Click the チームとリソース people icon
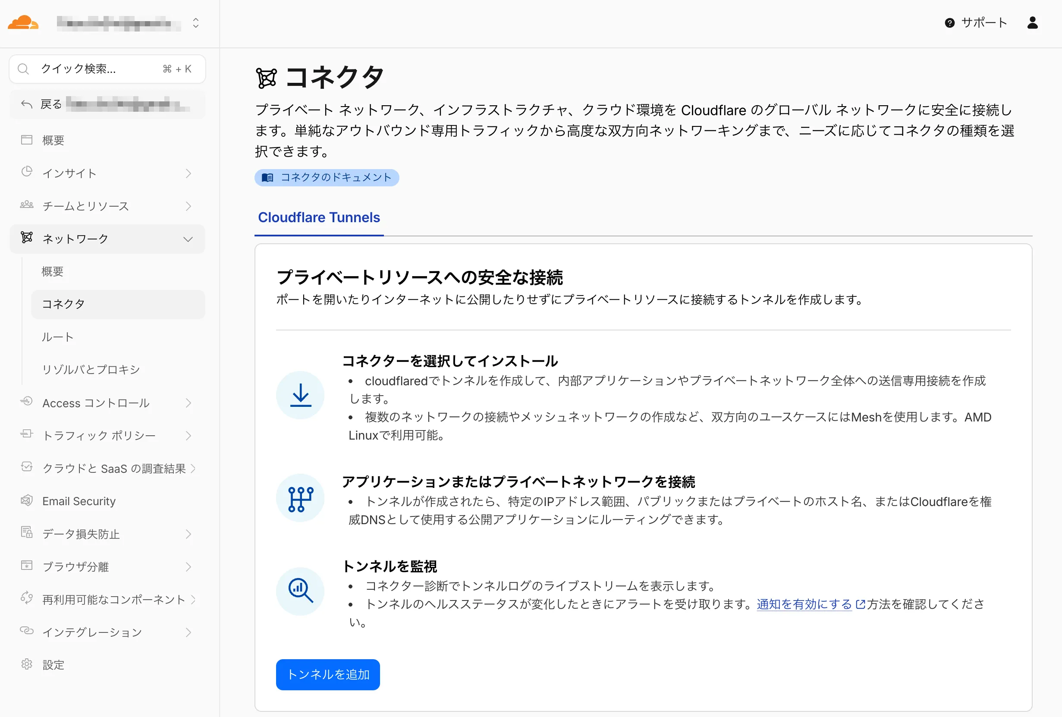The width and height of the screenshot is (1062, 717). pos(27,205)
